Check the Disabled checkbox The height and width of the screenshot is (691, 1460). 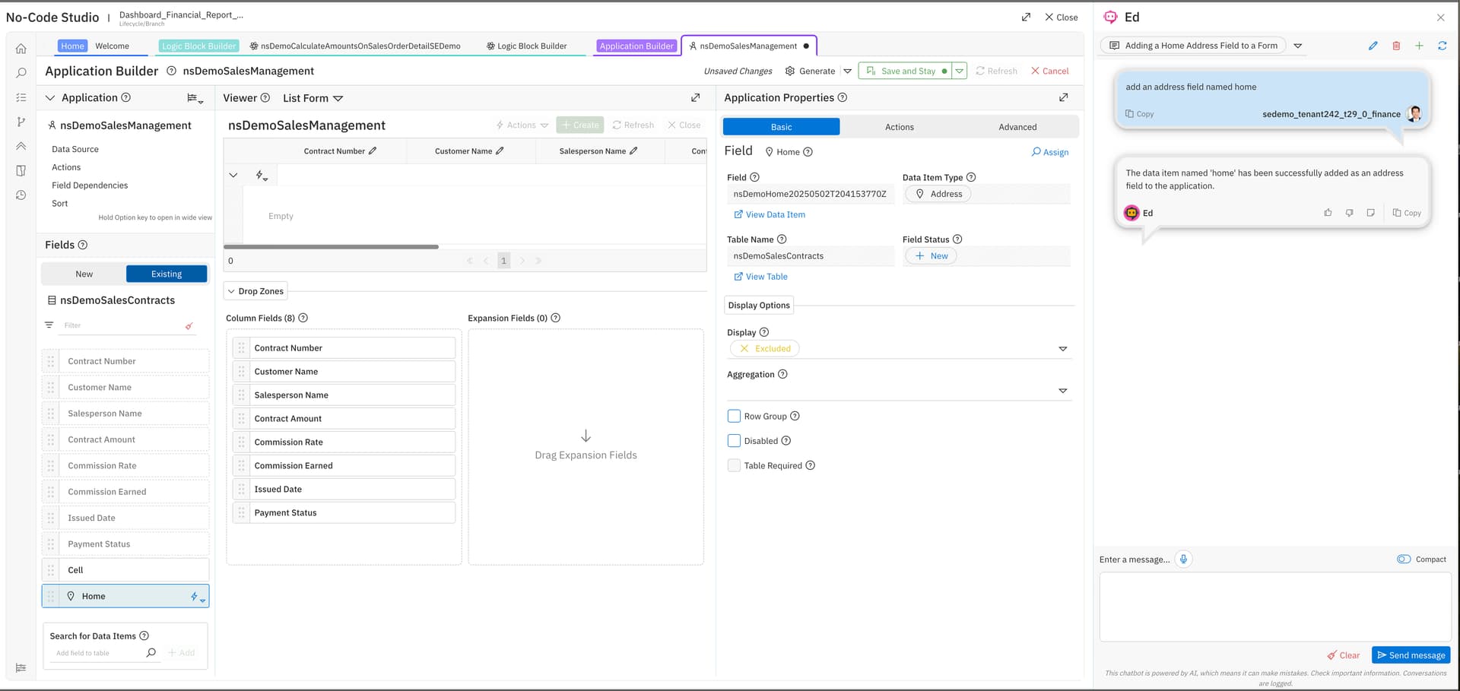(734, 441)
